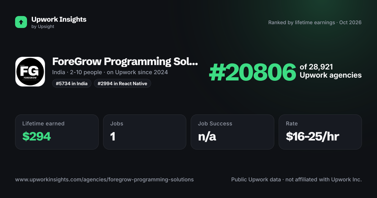Click the Rate card label

pos(292,124)
